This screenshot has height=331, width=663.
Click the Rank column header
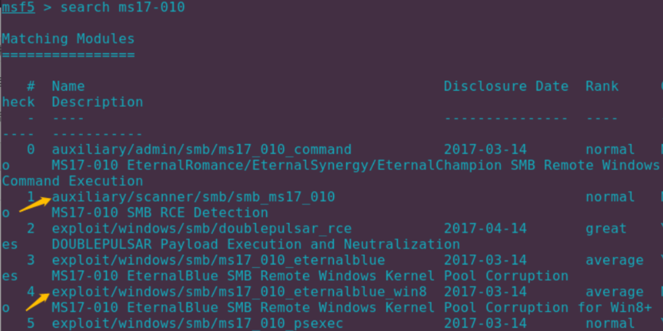pos(602,86)
